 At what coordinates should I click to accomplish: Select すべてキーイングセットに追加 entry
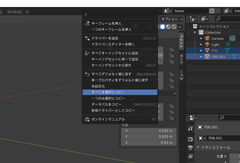click(120, 53)
